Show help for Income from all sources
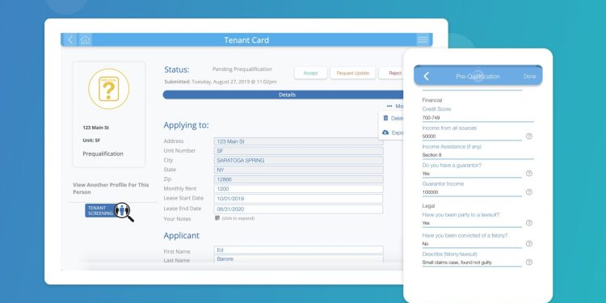The height and width of the screenshot is (303, 606). (x=529, y=136)
